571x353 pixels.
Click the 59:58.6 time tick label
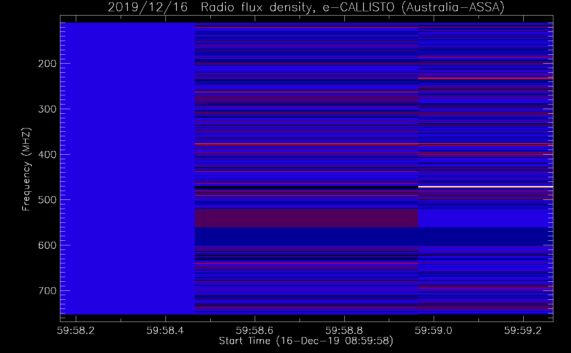255,330
